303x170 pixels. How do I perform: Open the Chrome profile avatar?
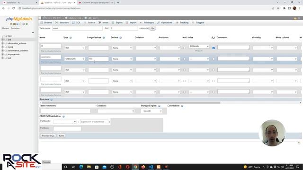294,8
